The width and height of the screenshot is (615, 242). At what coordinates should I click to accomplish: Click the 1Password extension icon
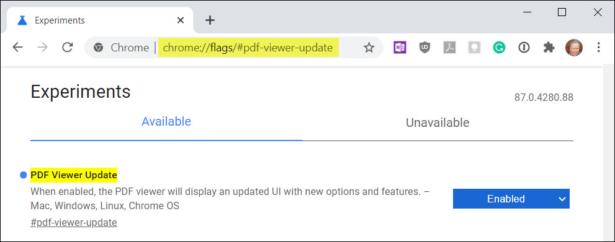pos(524,48)
